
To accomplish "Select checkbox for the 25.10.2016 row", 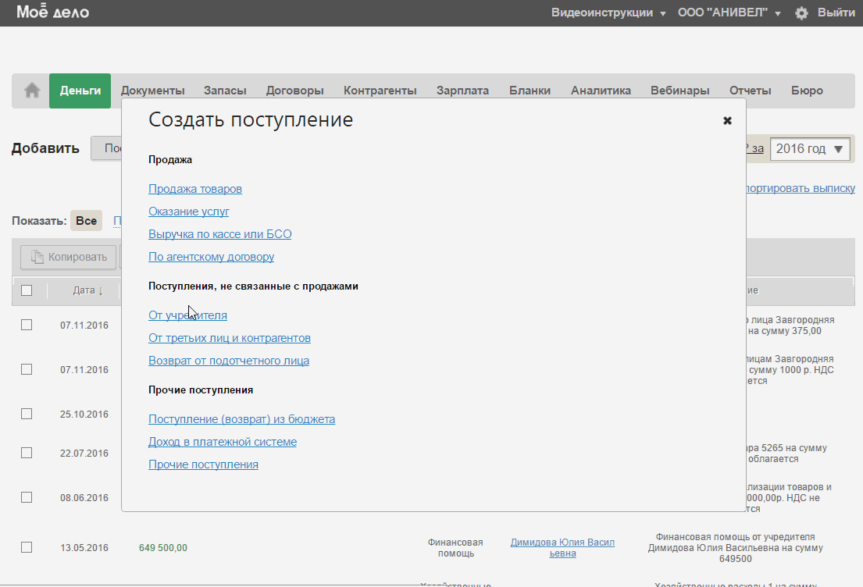I will (27, 413).
